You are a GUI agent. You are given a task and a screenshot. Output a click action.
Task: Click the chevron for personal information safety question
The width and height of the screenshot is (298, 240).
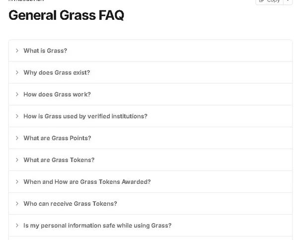pos(17,226)
